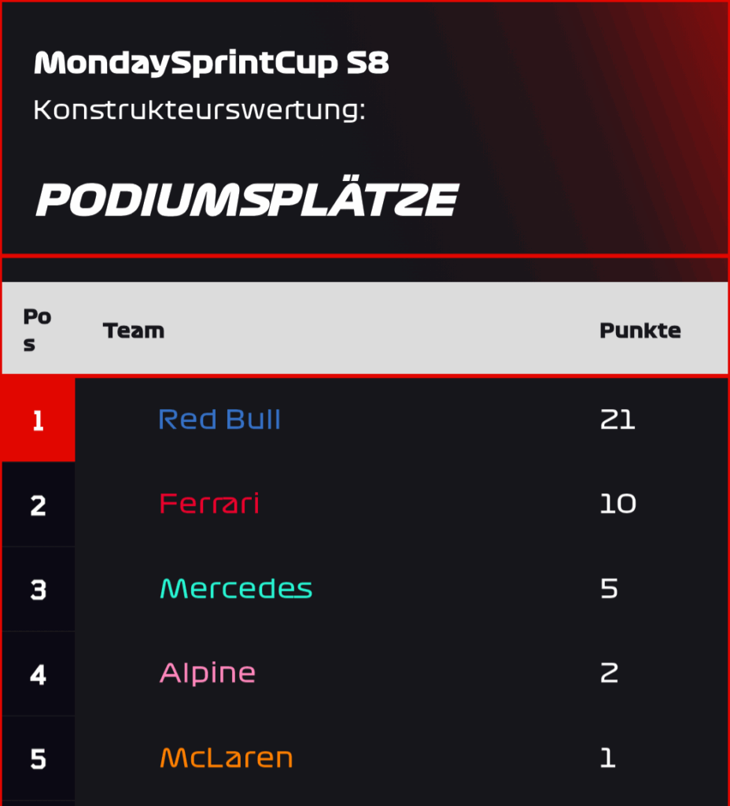Click position 1 red cell
This screenshot has height=806, width=730.
(x=39, y=420)
